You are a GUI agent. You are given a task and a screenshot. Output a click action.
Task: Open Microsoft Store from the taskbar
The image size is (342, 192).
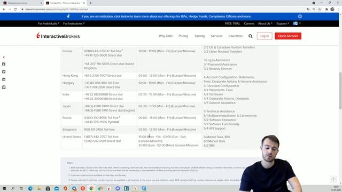(x=48, y=188)
